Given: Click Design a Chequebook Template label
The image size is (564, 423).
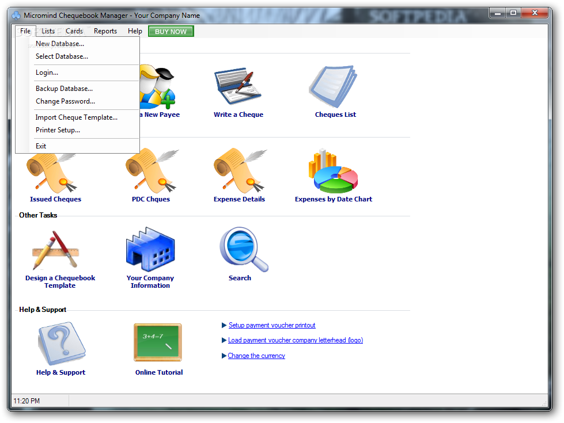Looking at the screenshot, I should pos(60,282).
